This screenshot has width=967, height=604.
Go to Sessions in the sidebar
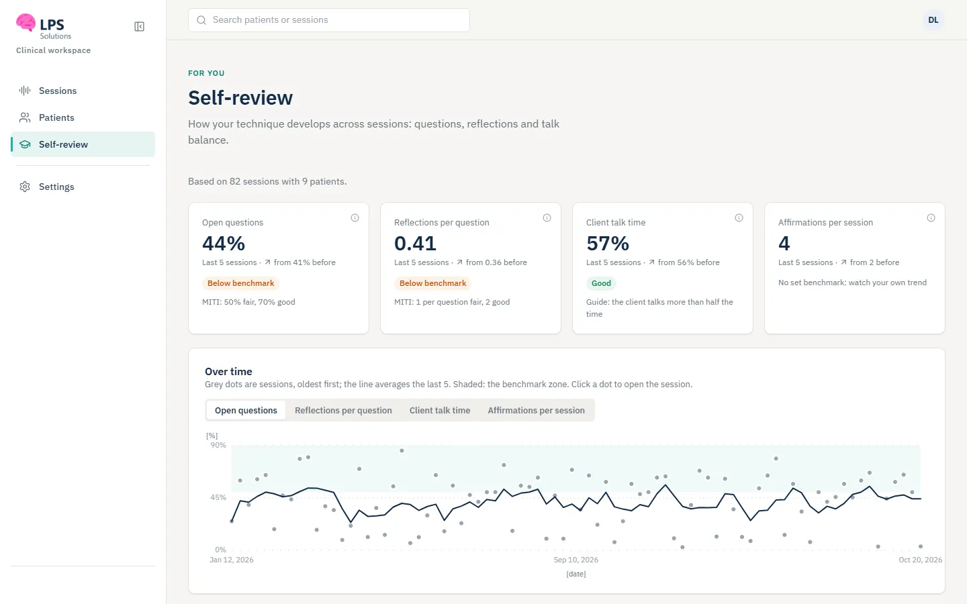coord(83,91)
